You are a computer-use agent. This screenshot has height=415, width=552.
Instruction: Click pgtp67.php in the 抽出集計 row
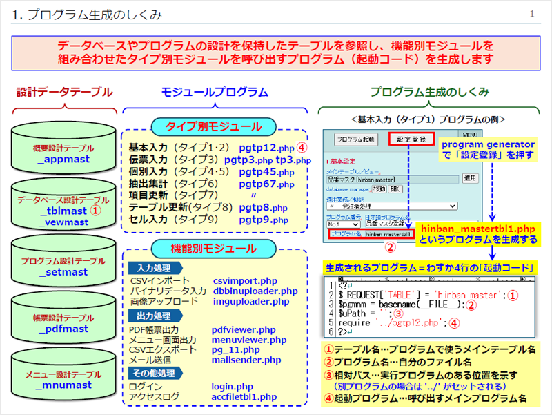[x=266, y=184]
